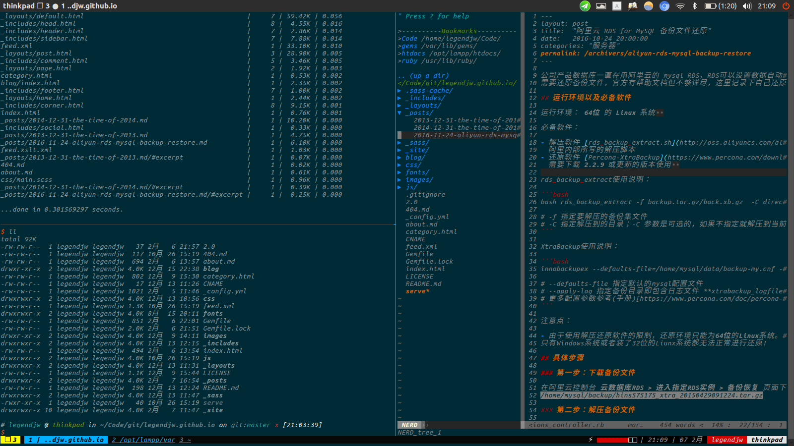Viewport: 794px width, 446px height.
Task: Open the green paper-plane messenger tray icon
Action: click(x=585, y=6)
